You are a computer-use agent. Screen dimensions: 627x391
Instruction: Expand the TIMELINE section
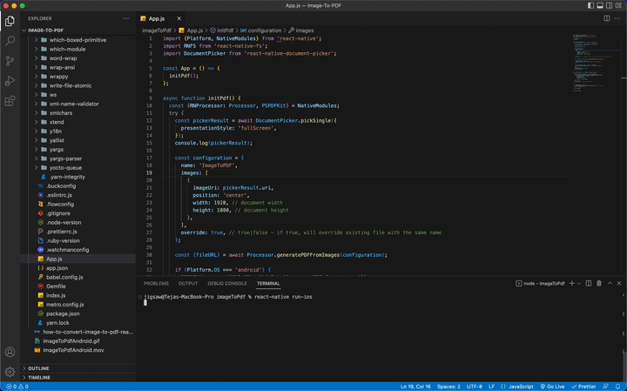(x=39, y=377)
